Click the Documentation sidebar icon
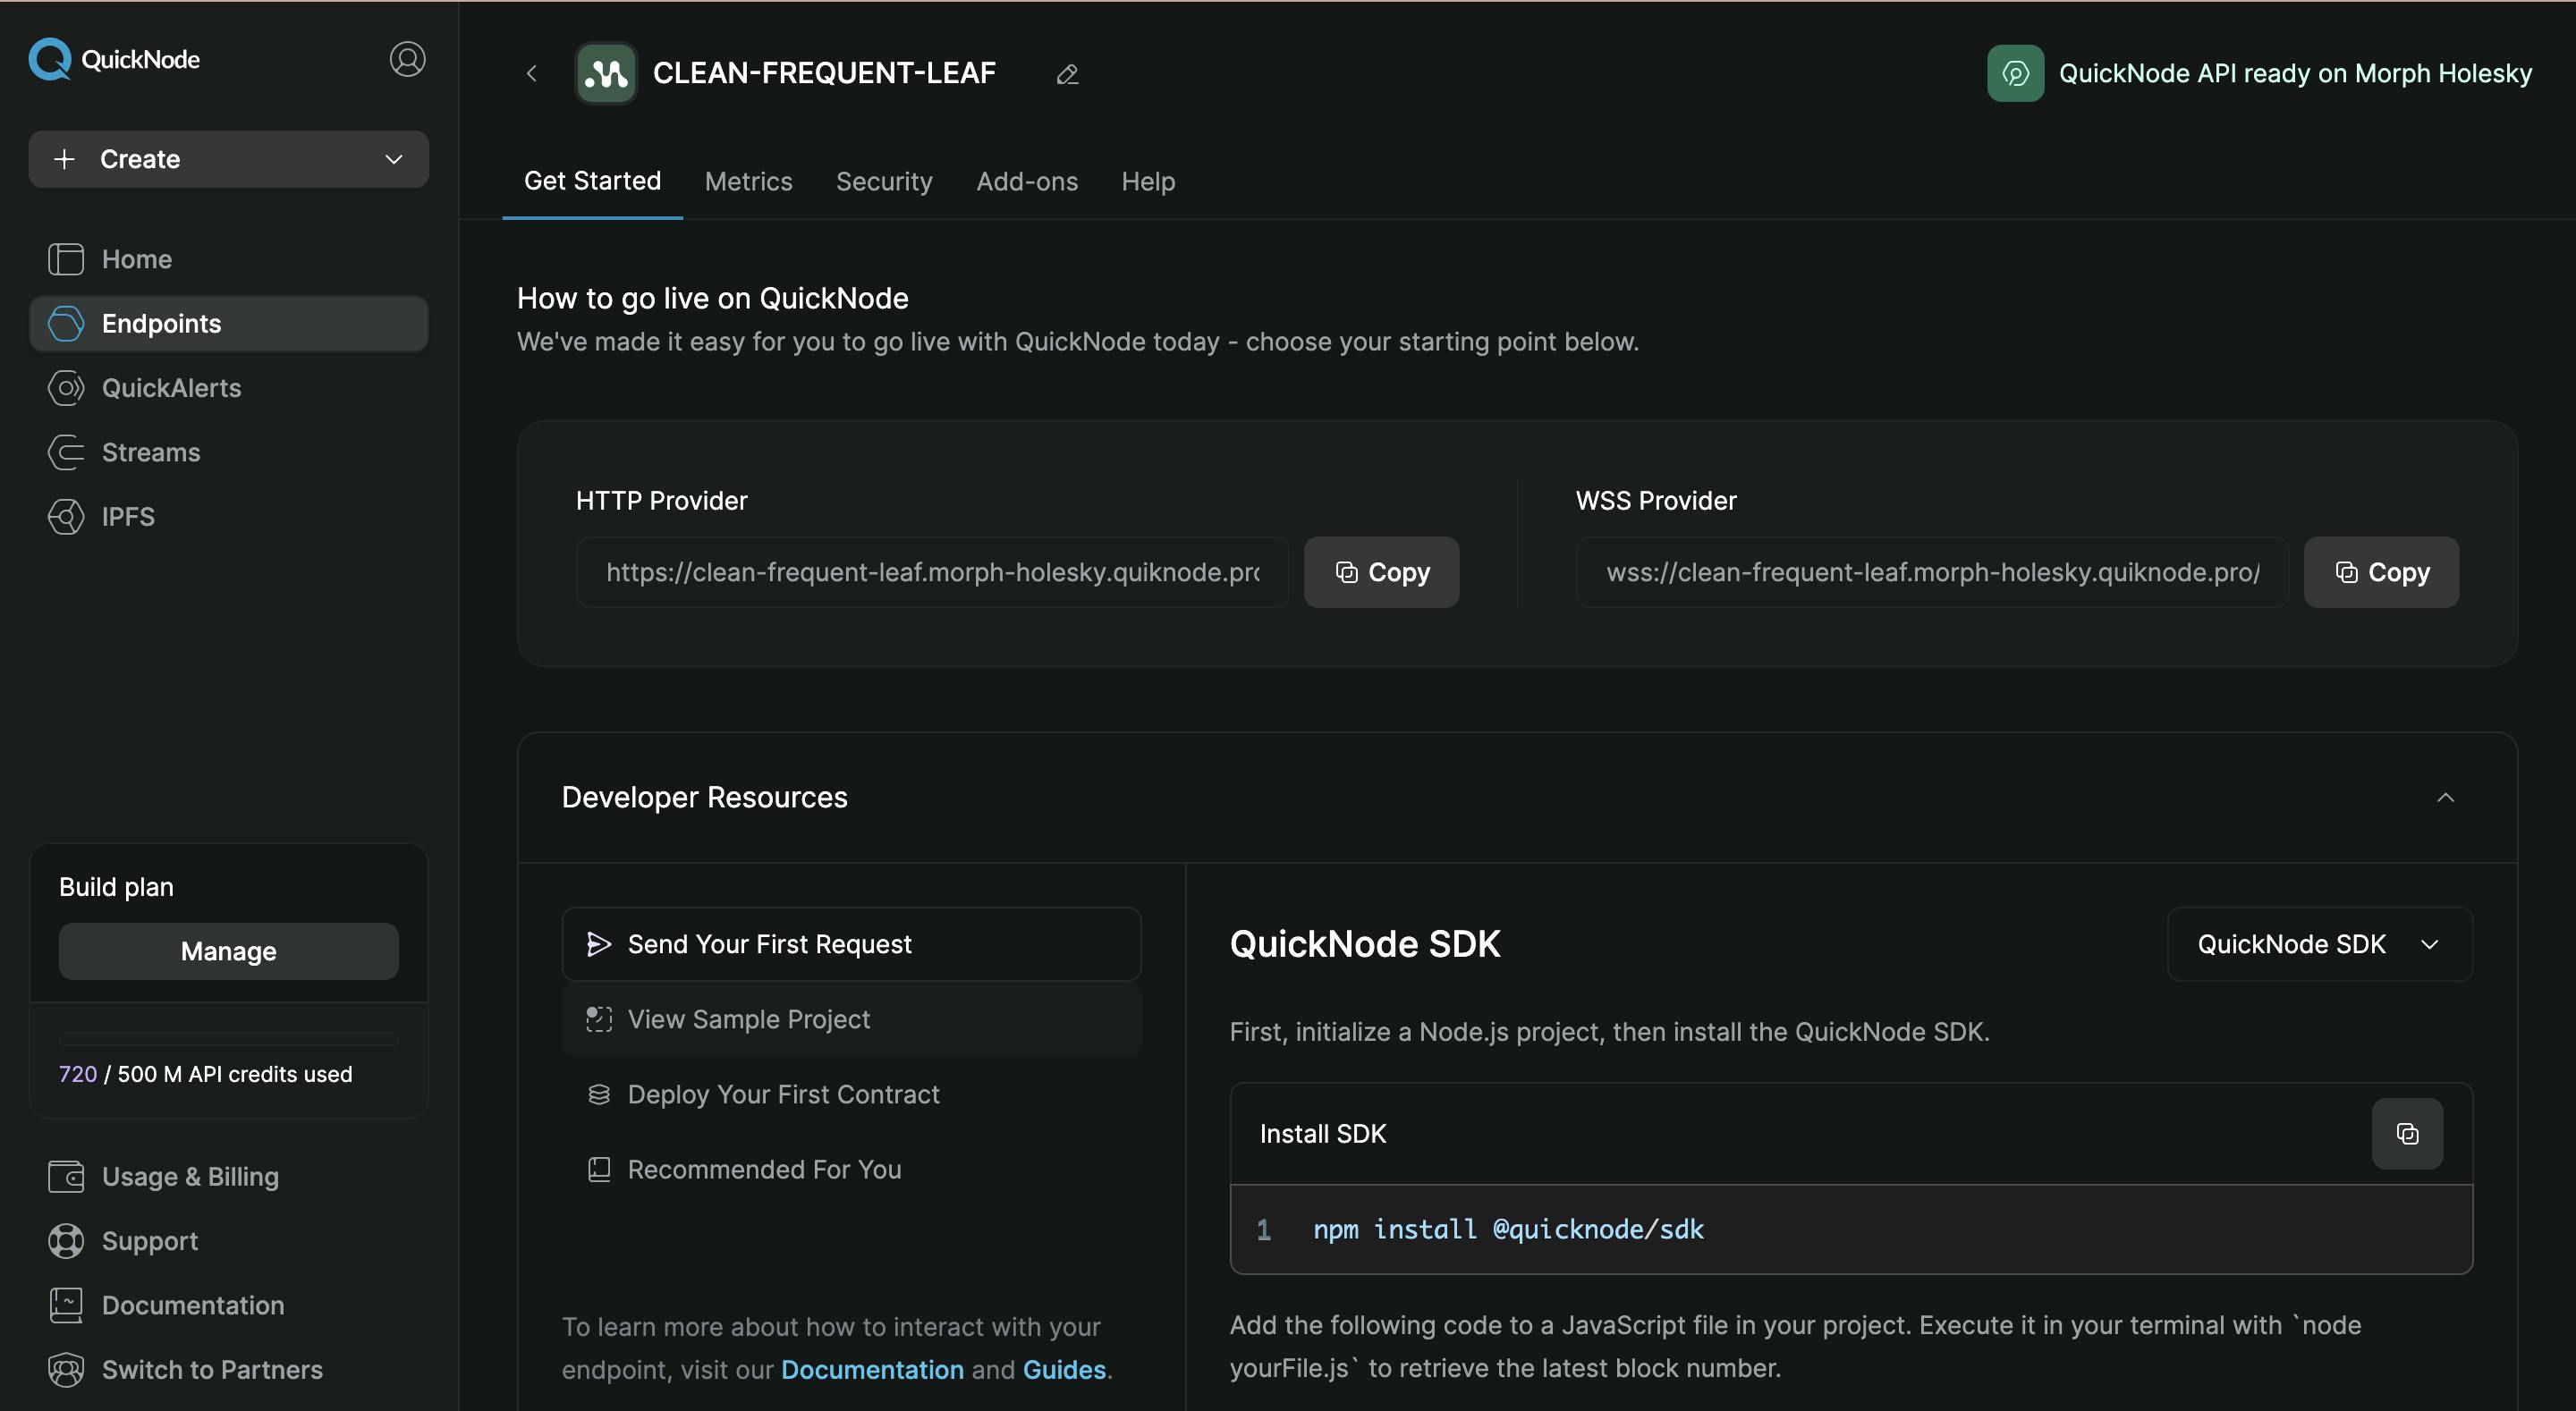 click(x=66, y=1305)
